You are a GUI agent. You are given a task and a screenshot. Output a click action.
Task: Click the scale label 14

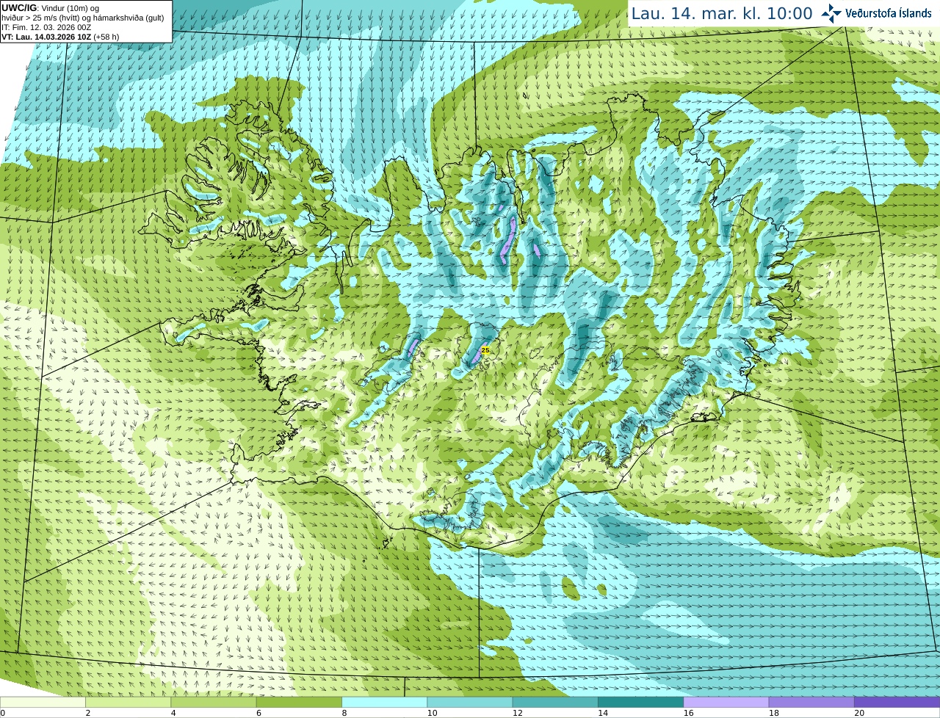603,713
